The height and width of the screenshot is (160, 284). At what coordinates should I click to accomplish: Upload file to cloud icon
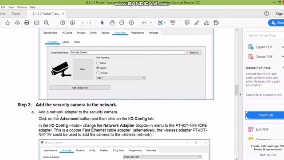pos(17,23)
